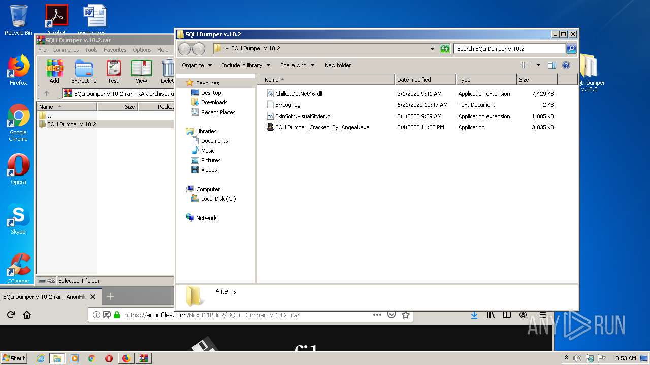Open Explorer help icon
Image resolution: width=650 pixels, height=365 pixels.
[566, 65]
